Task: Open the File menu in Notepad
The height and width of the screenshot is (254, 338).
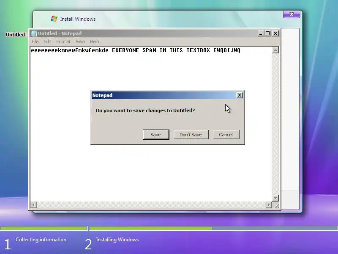Action: (35, 41)
